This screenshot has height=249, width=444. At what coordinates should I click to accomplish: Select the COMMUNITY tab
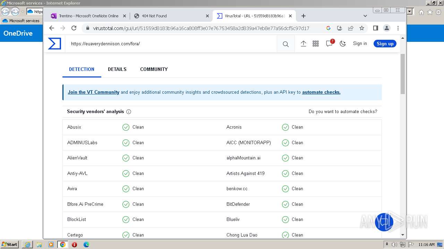154,69
